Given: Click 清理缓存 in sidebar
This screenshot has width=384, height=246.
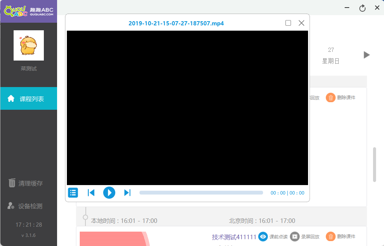Looking at the screenshot, I should pos(26,184).
